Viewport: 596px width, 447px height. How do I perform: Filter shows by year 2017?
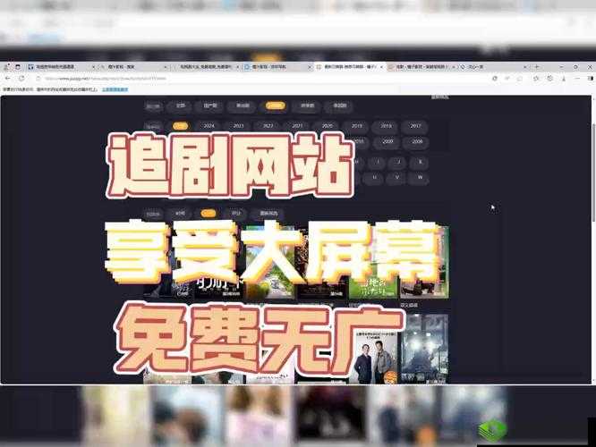tap(416, 126)
